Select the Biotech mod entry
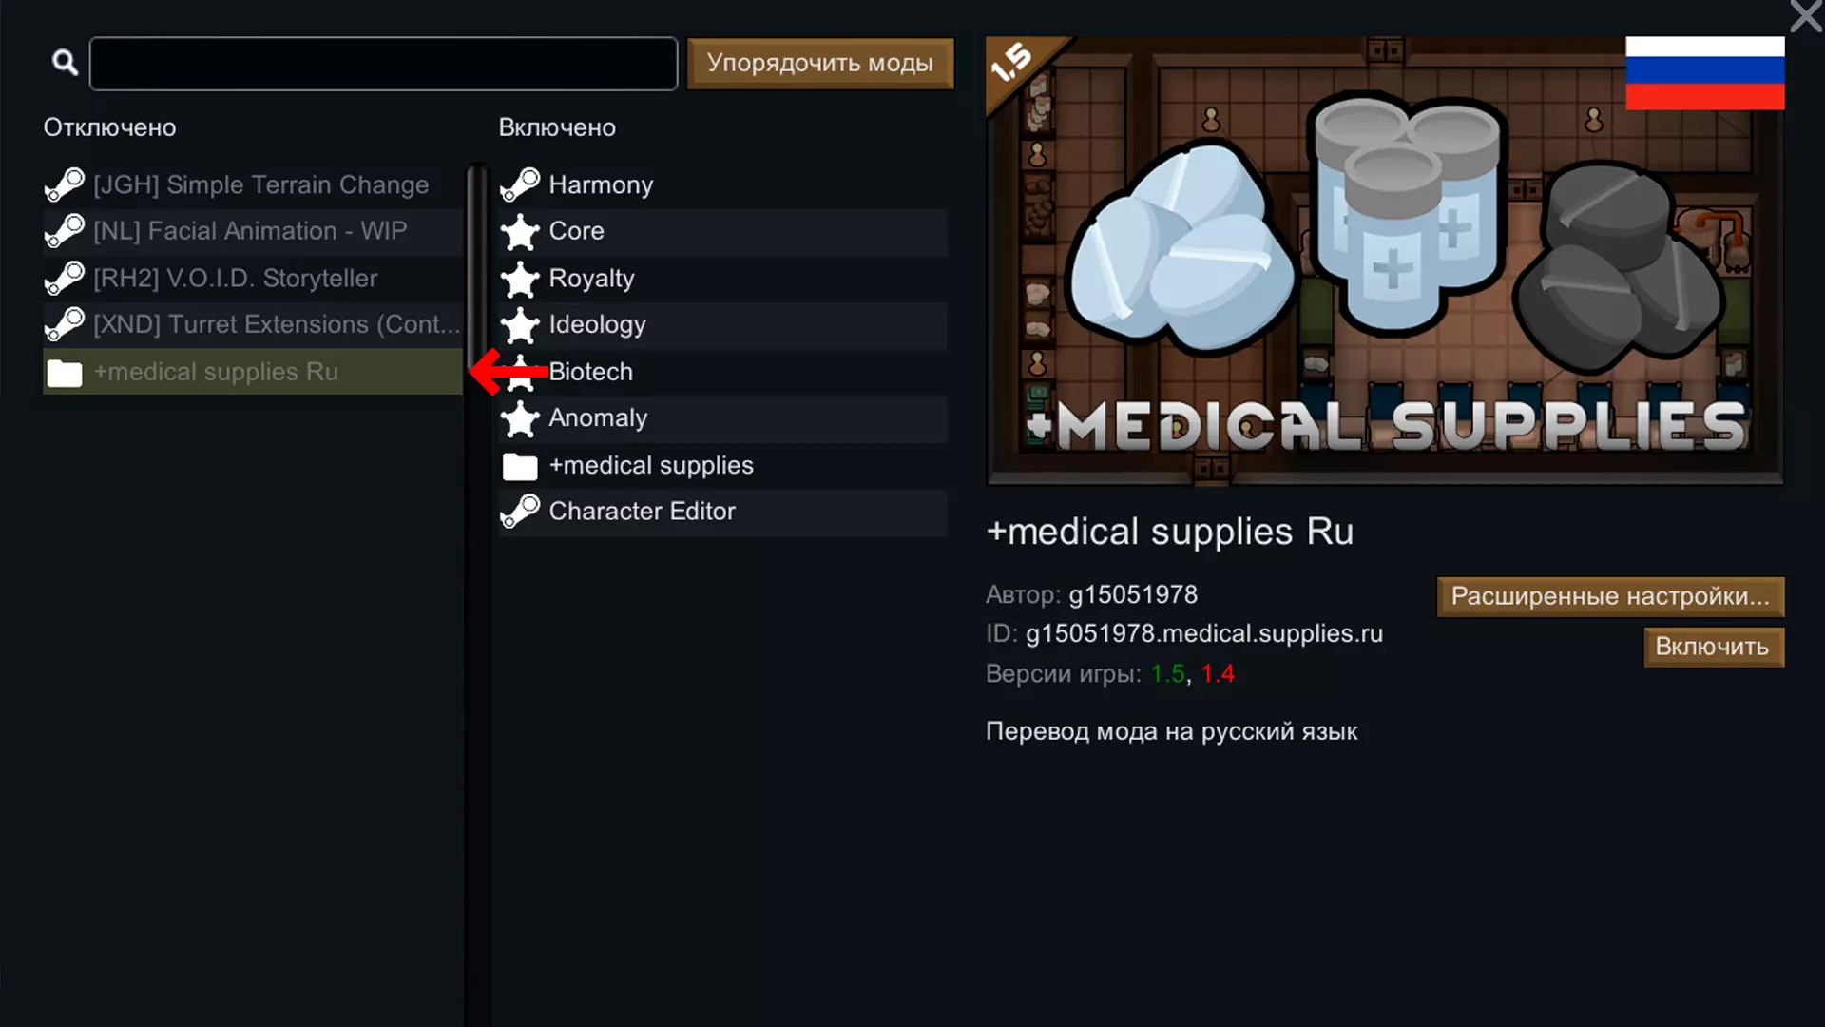The width and height of the screenshot is (1825, 1027). (722, 372)
